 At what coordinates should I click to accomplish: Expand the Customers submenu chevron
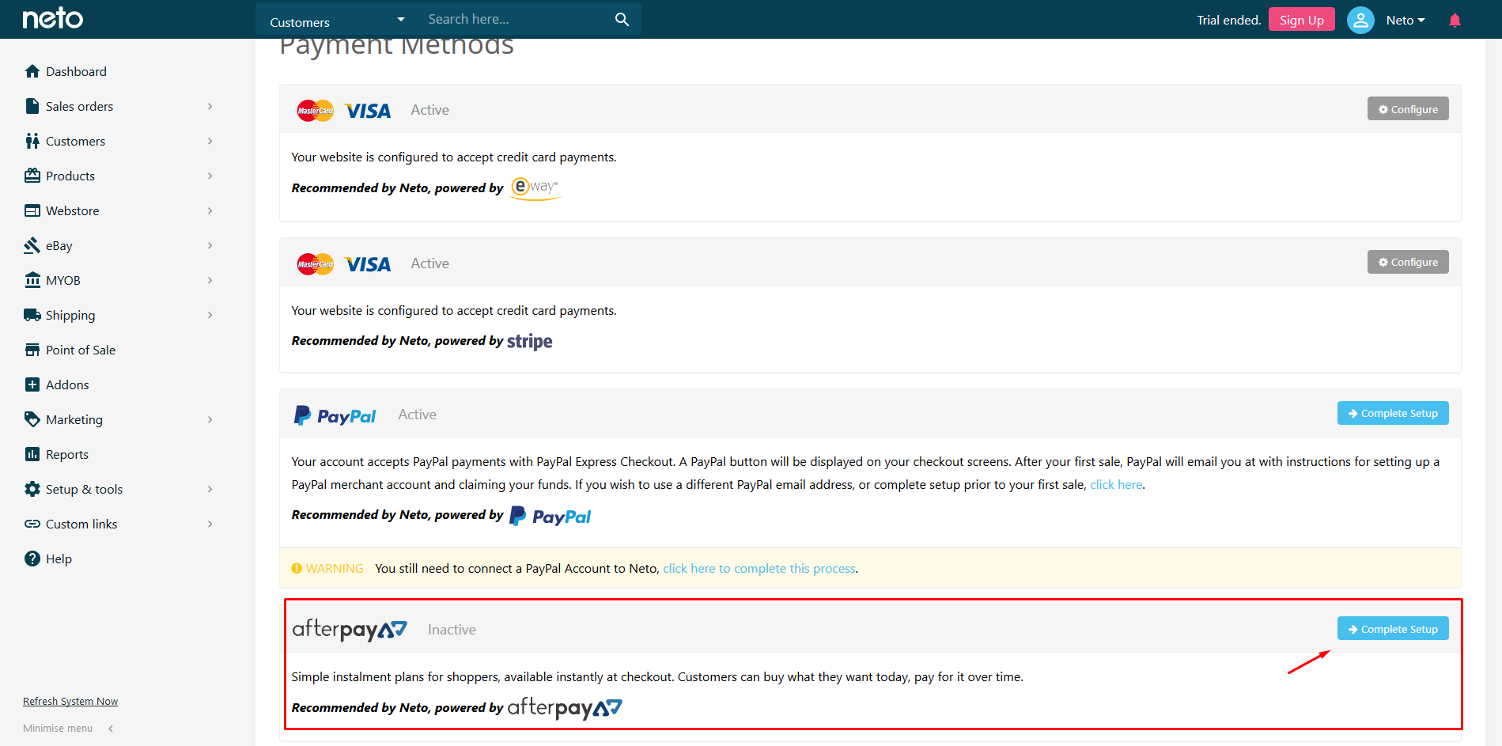pos(210,141)
